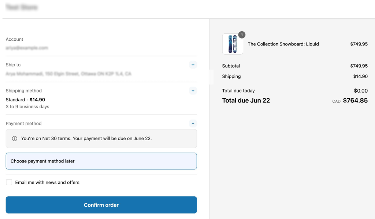Image resolution: width=375 pixels, height=219 pixels.
Task: Collapse the Payment method section
Action: 193,123
